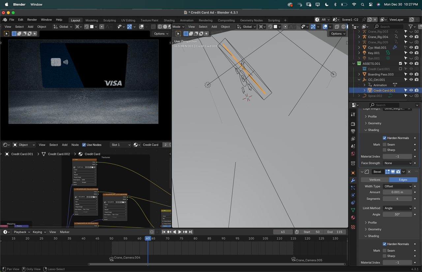Click the Bevel Segments value field
422x272 pixels.
[x=398, y=199]
